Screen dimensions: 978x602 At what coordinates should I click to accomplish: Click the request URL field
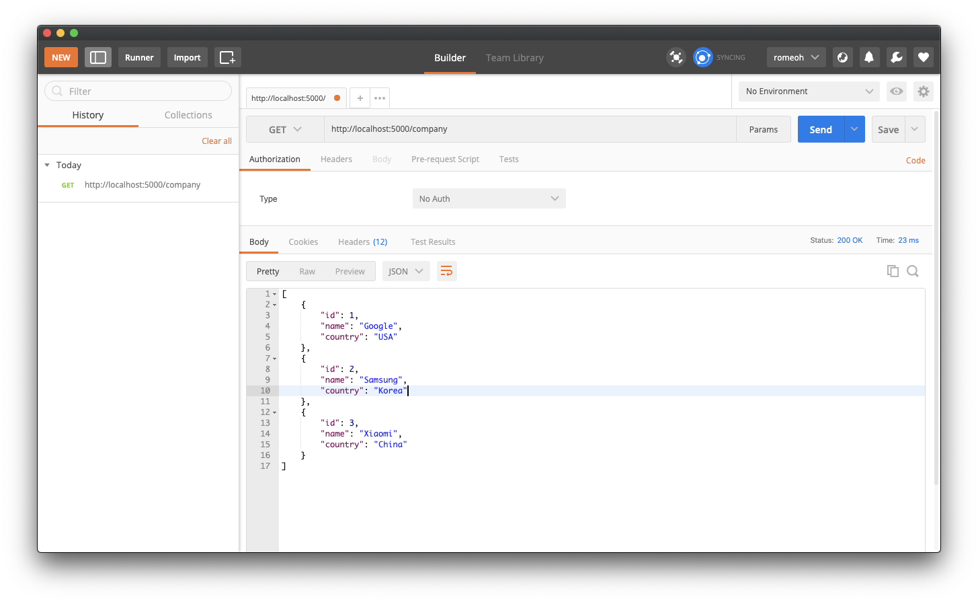coord(530,129)
